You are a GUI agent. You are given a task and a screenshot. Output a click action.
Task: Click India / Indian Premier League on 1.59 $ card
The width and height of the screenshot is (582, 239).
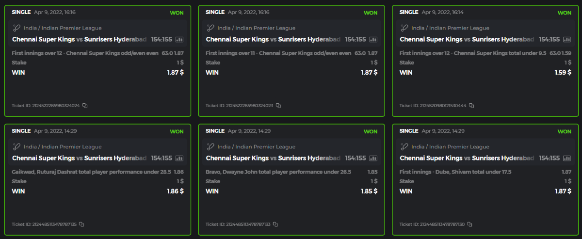pos(450,28)
